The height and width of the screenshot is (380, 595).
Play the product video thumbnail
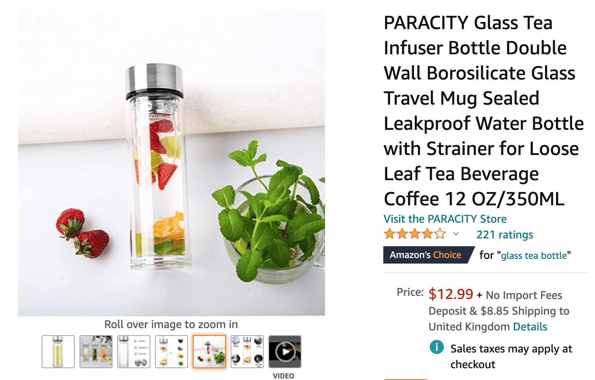285,352
